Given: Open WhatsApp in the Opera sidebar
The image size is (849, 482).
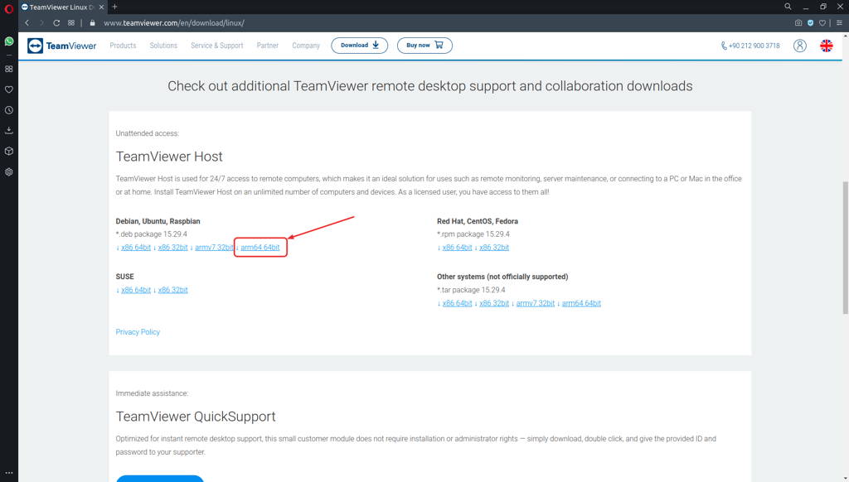Looking at the screenshot, I should point(8,41).
